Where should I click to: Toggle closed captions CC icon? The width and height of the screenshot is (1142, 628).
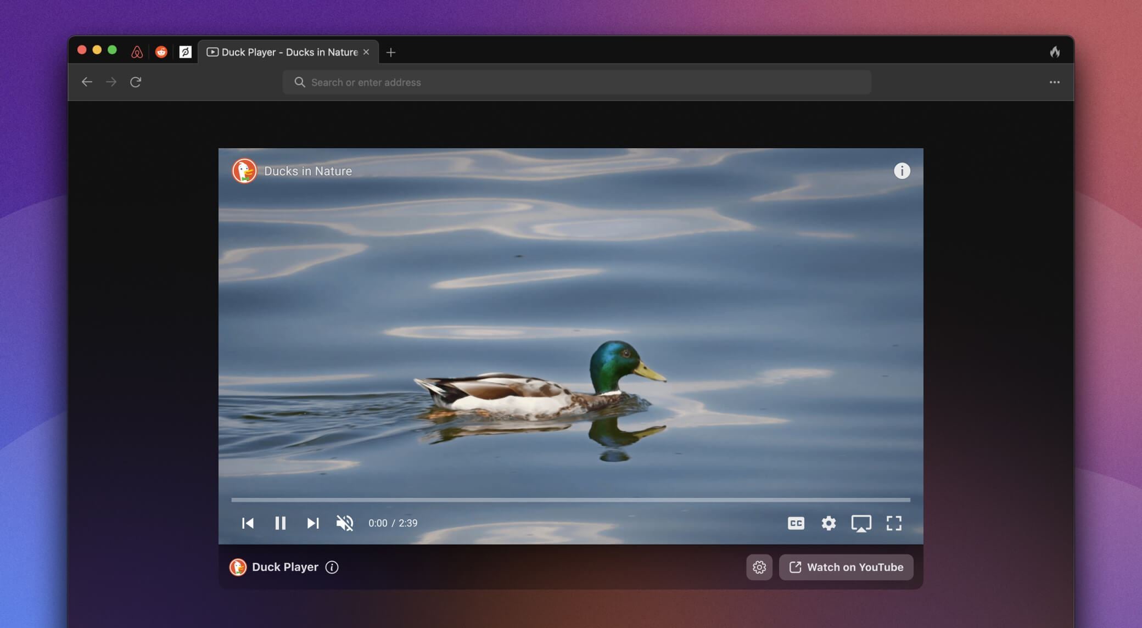795,522
